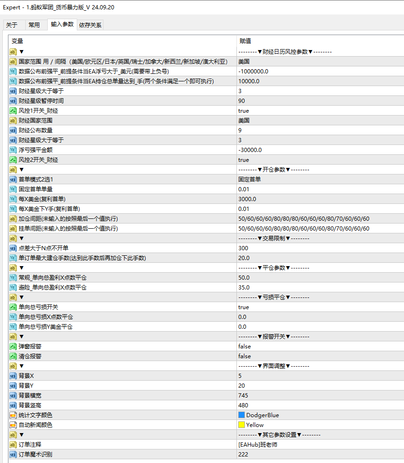Click the ▼ row for 其它参数设置 section

(206, 434)
